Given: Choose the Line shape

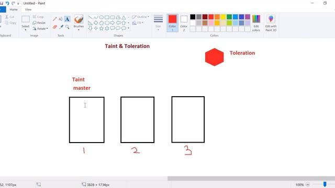Looking at the screenshot, I should [91, 17].
